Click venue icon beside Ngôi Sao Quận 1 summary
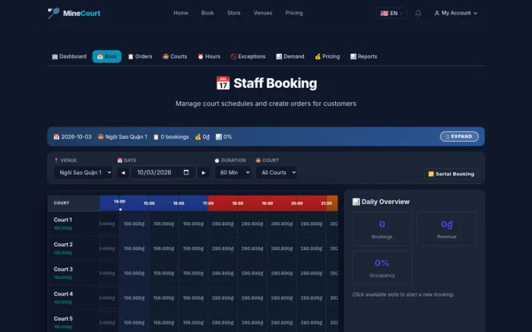This screenshot has height=332, width=532. pos(101,136)
